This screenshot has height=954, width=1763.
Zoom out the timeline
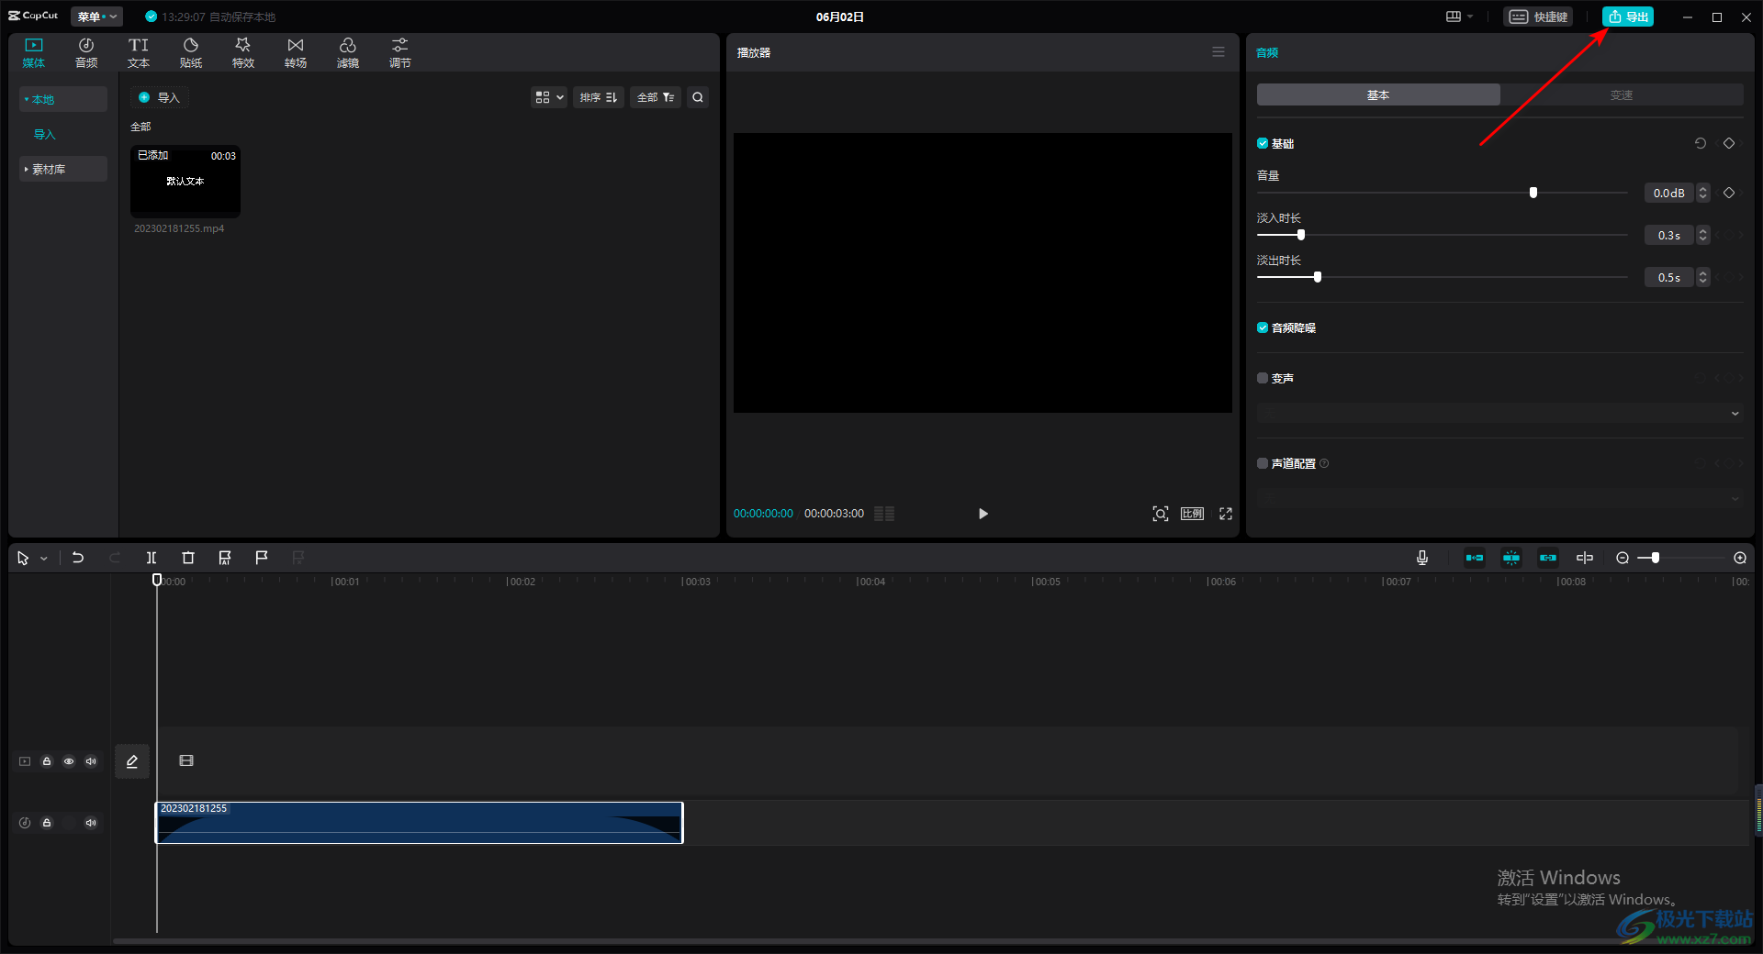click(x=1623, y=558)
